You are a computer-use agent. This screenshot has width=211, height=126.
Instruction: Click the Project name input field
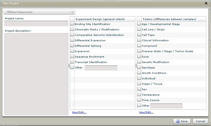[x=36, y=23]
